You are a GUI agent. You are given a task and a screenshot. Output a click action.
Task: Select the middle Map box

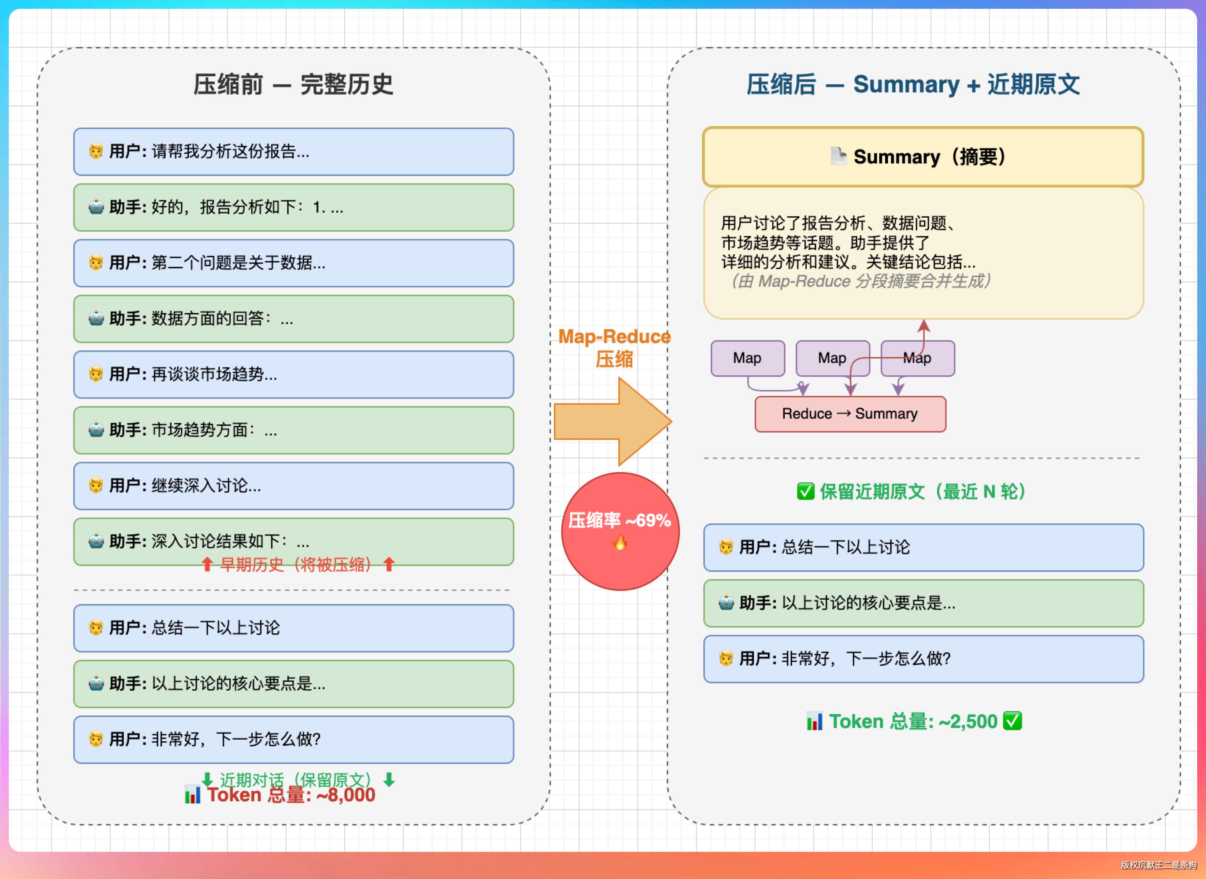(x=833, y=358)
